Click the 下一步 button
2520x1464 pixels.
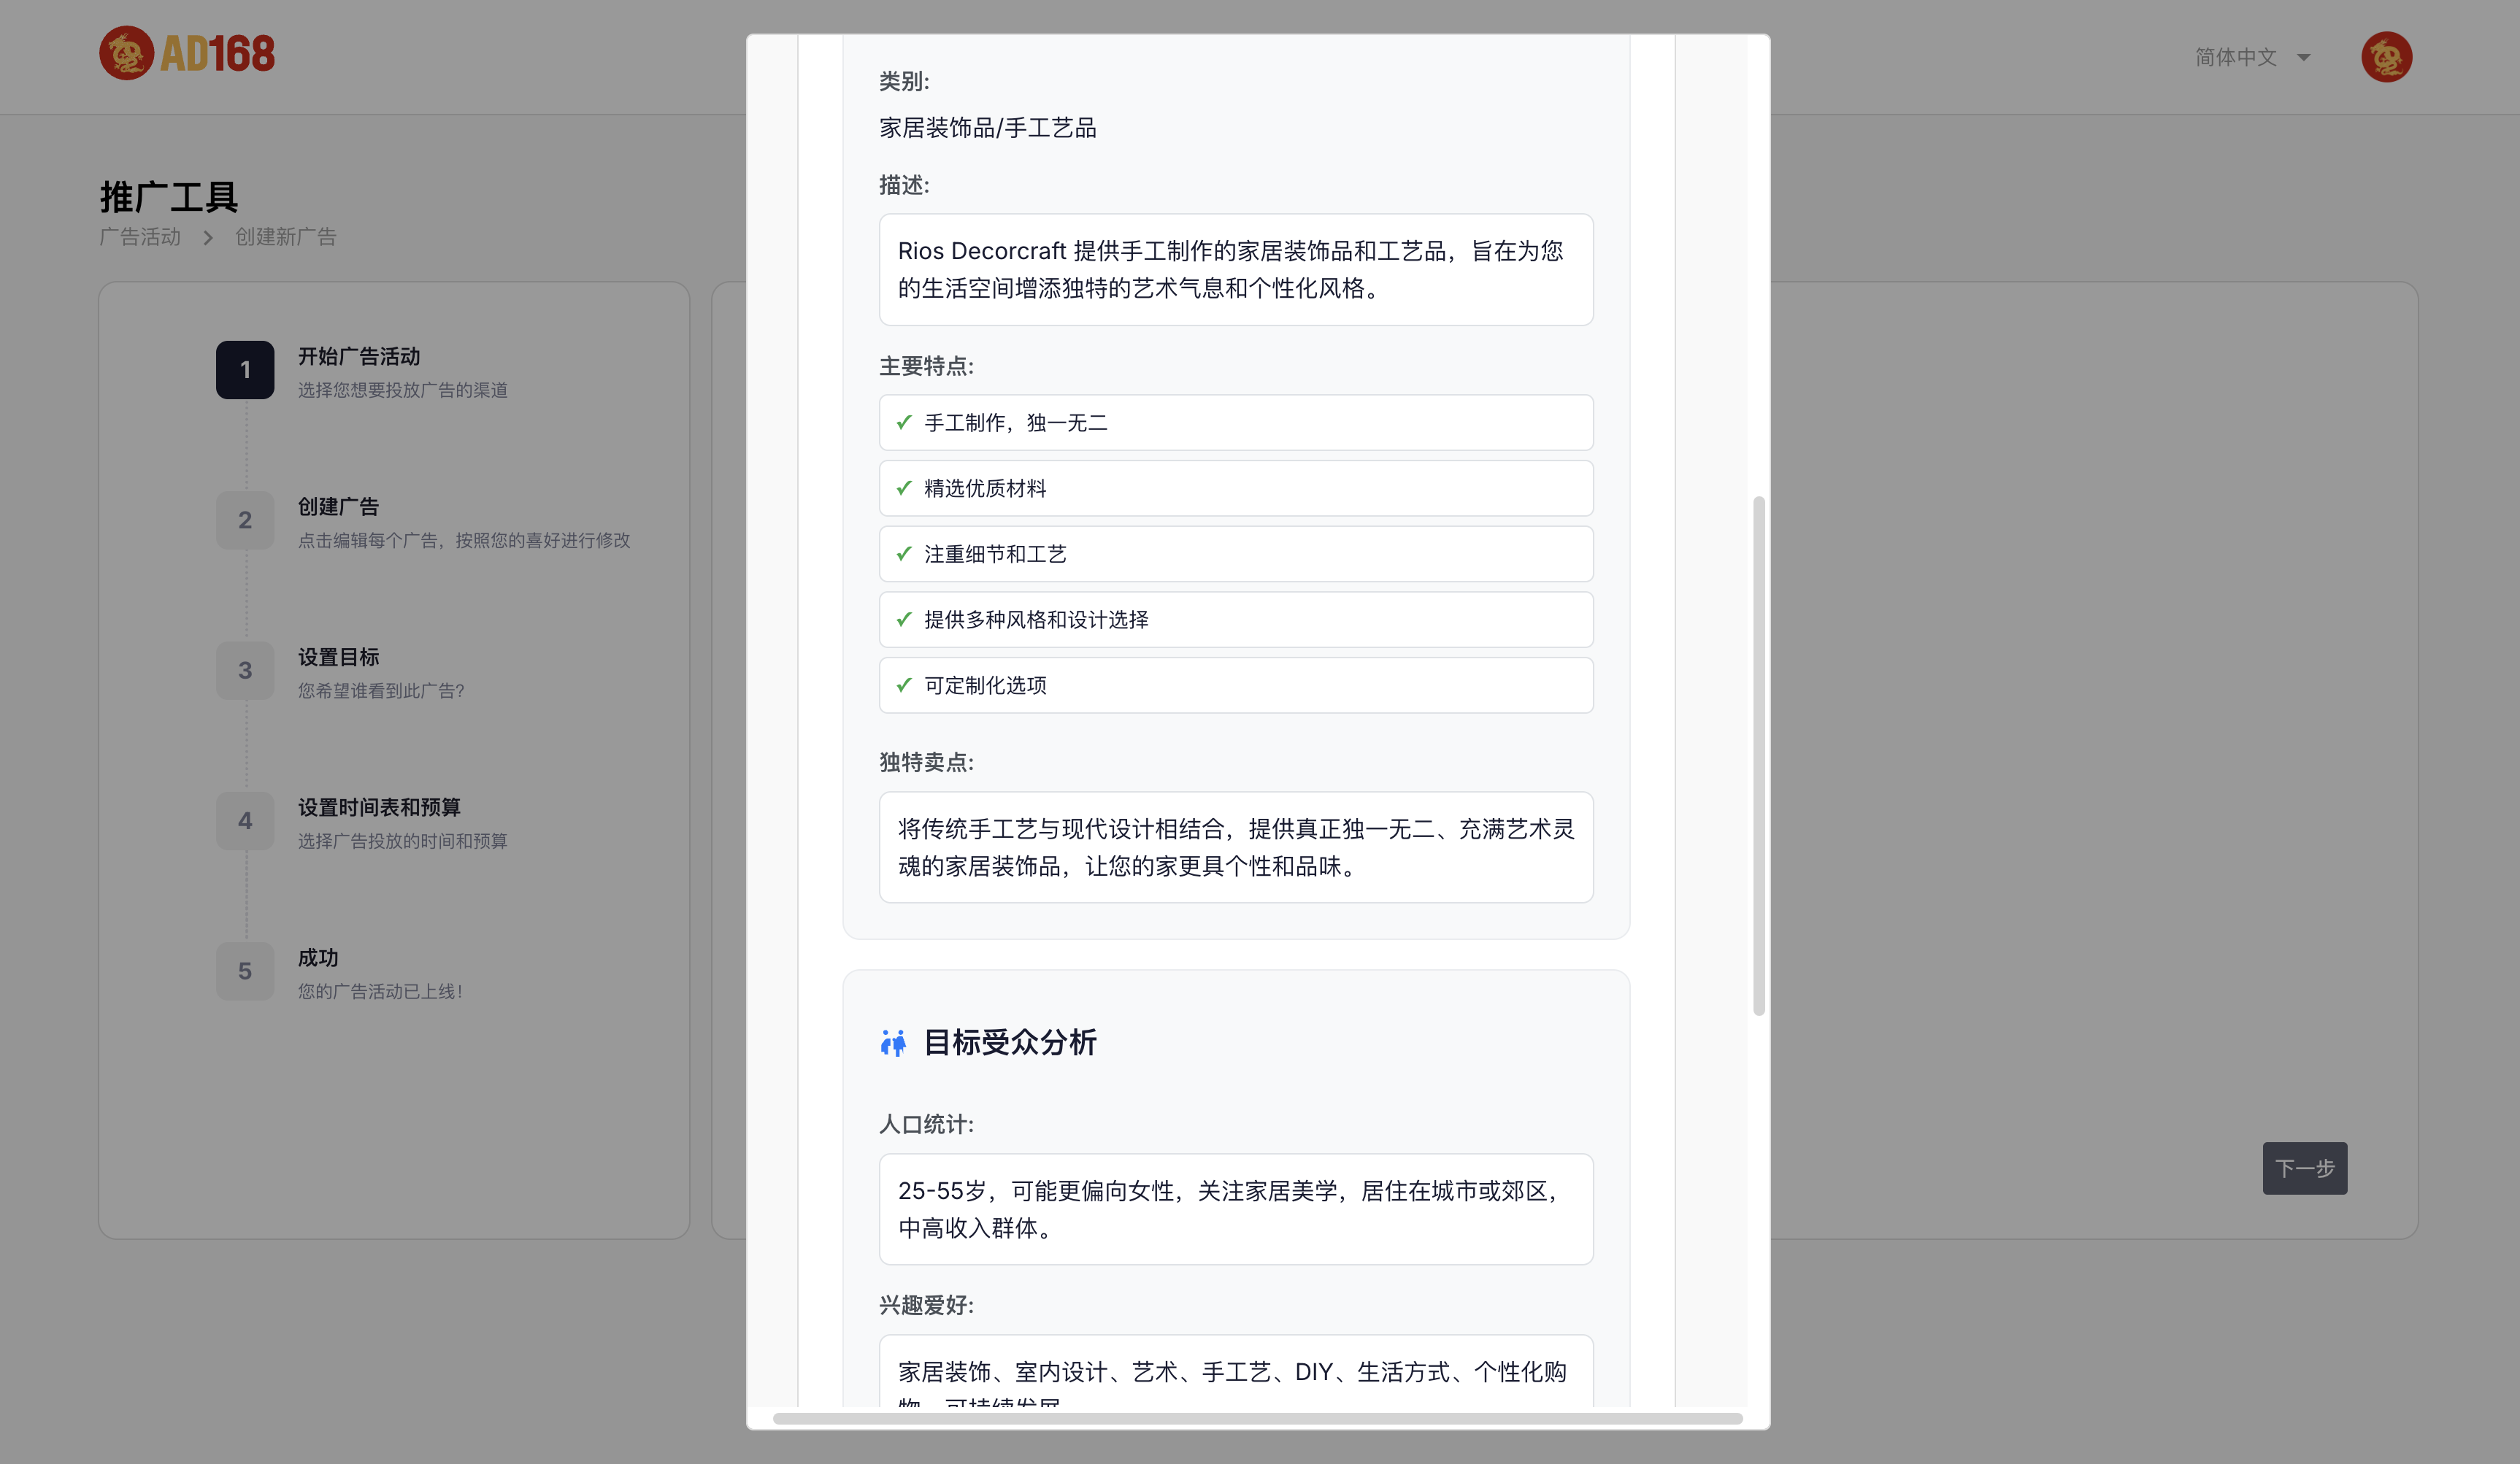(x=2304, y=1168)
